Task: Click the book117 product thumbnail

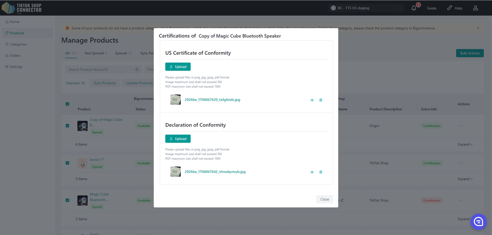Action: point(82,163)
